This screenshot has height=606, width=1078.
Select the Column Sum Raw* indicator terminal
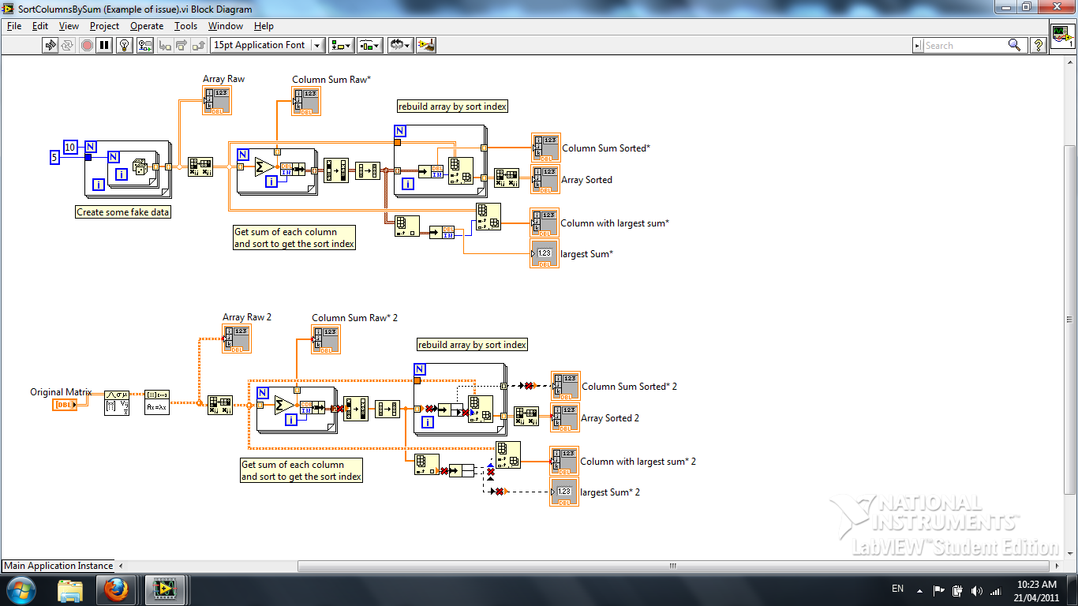pyautogui.click(x=306, y=101)
